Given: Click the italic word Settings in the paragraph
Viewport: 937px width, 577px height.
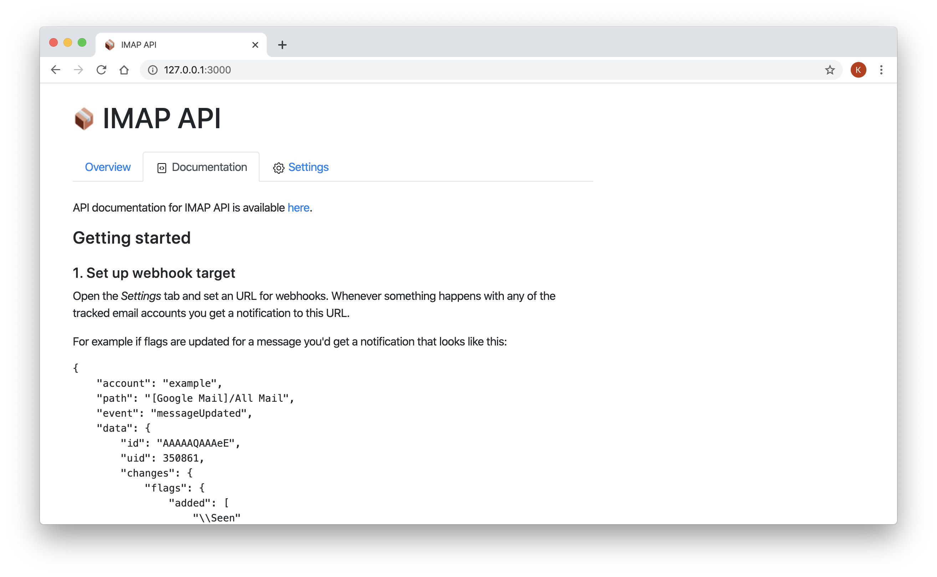Looking at the screenshot, I should tap(141, 296).
